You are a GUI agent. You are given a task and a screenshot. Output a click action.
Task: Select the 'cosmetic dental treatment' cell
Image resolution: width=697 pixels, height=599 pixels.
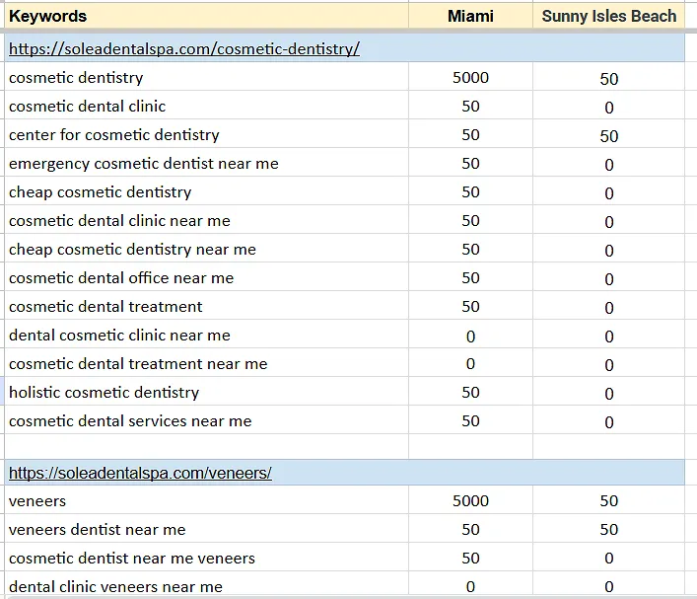click(206, 306)
